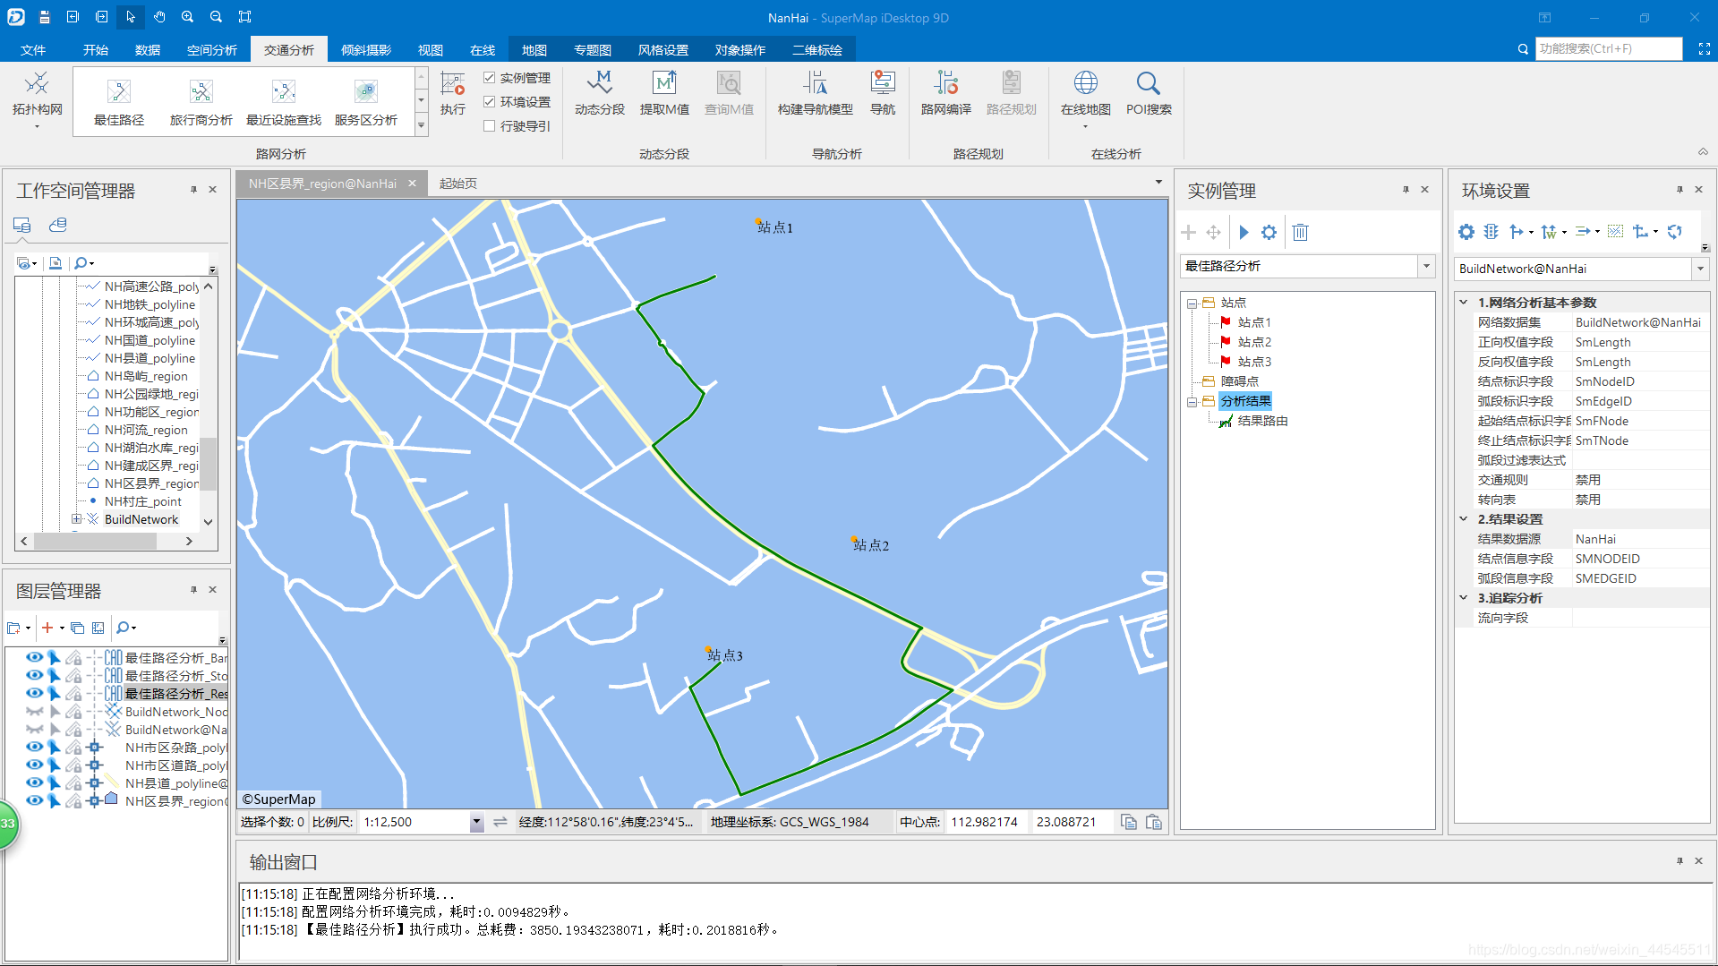Click the 中心点 longitude field 112.982174
Viewport: 1718px width, 966px height.
point(984,822)
